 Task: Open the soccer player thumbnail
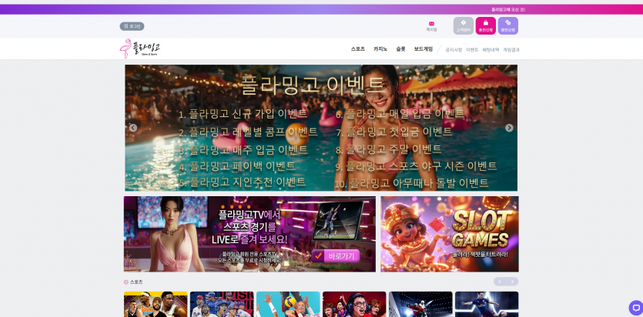pyautogui.click(x=487, y=304)
